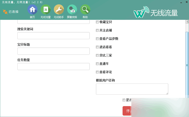Enable the 收藏宝贝 checkbox
189x117 pixels.
[97, 22]
